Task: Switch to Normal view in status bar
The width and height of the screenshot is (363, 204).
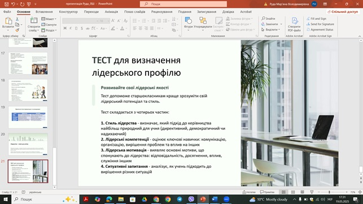Action: pos(283,192)
